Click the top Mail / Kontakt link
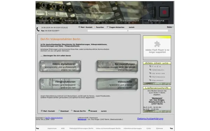The width and height of the screenshot is (210, 131). pos(86,27)
